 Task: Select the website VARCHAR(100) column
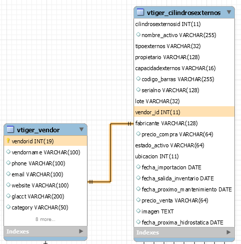pyautogui.click(x=45, y=185)
